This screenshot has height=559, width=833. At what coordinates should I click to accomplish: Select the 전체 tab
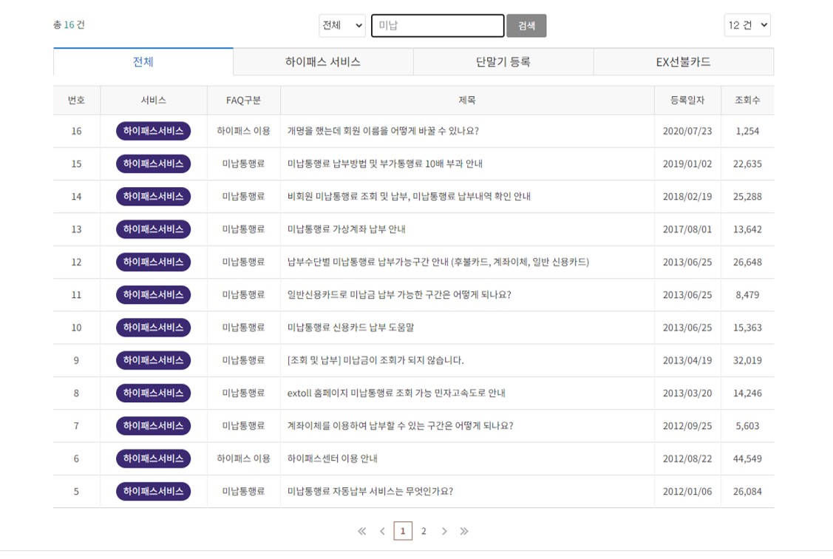point(143,61)
